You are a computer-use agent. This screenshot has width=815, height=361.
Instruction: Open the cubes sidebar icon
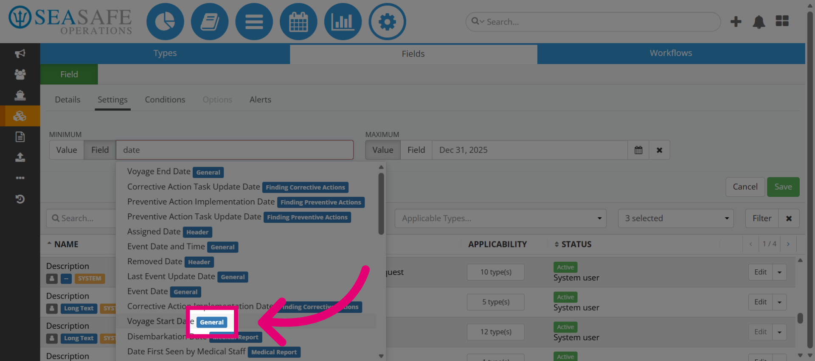[x=20, y=116]
